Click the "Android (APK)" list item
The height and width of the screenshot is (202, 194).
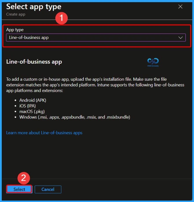tap(33, 100)
